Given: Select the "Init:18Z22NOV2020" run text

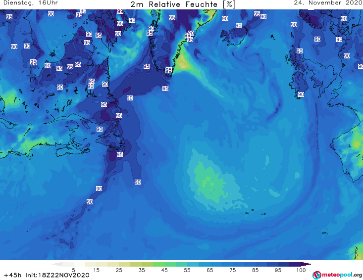Looking at the screenshot, I should coord(57,275).
